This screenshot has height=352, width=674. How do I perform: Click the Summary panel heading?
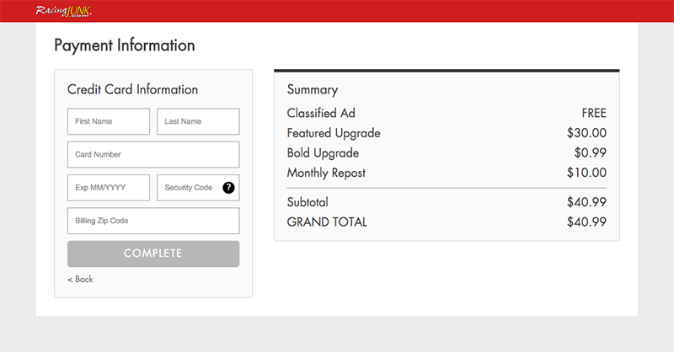click(x=312, y=89)
